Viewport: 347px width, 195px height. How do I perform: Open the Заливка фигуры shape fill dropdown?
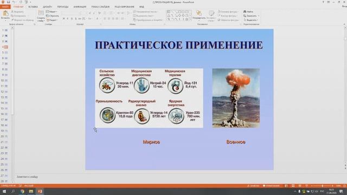[x=228, y=12]
